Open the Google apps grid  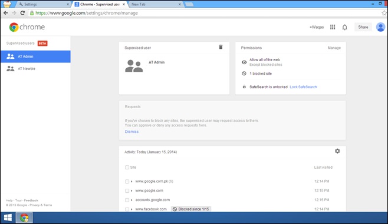click(x=333, y=27)
